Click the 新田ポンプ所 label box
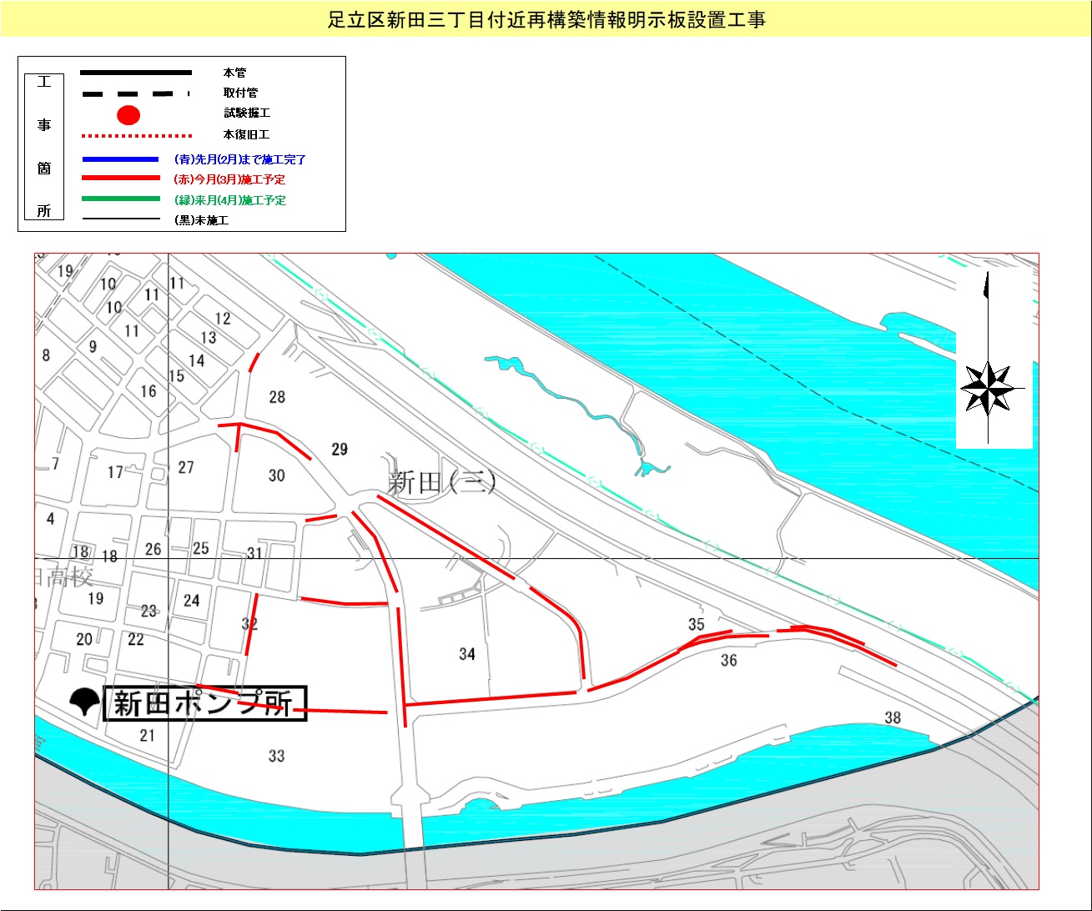 click(x=204, y=703)
